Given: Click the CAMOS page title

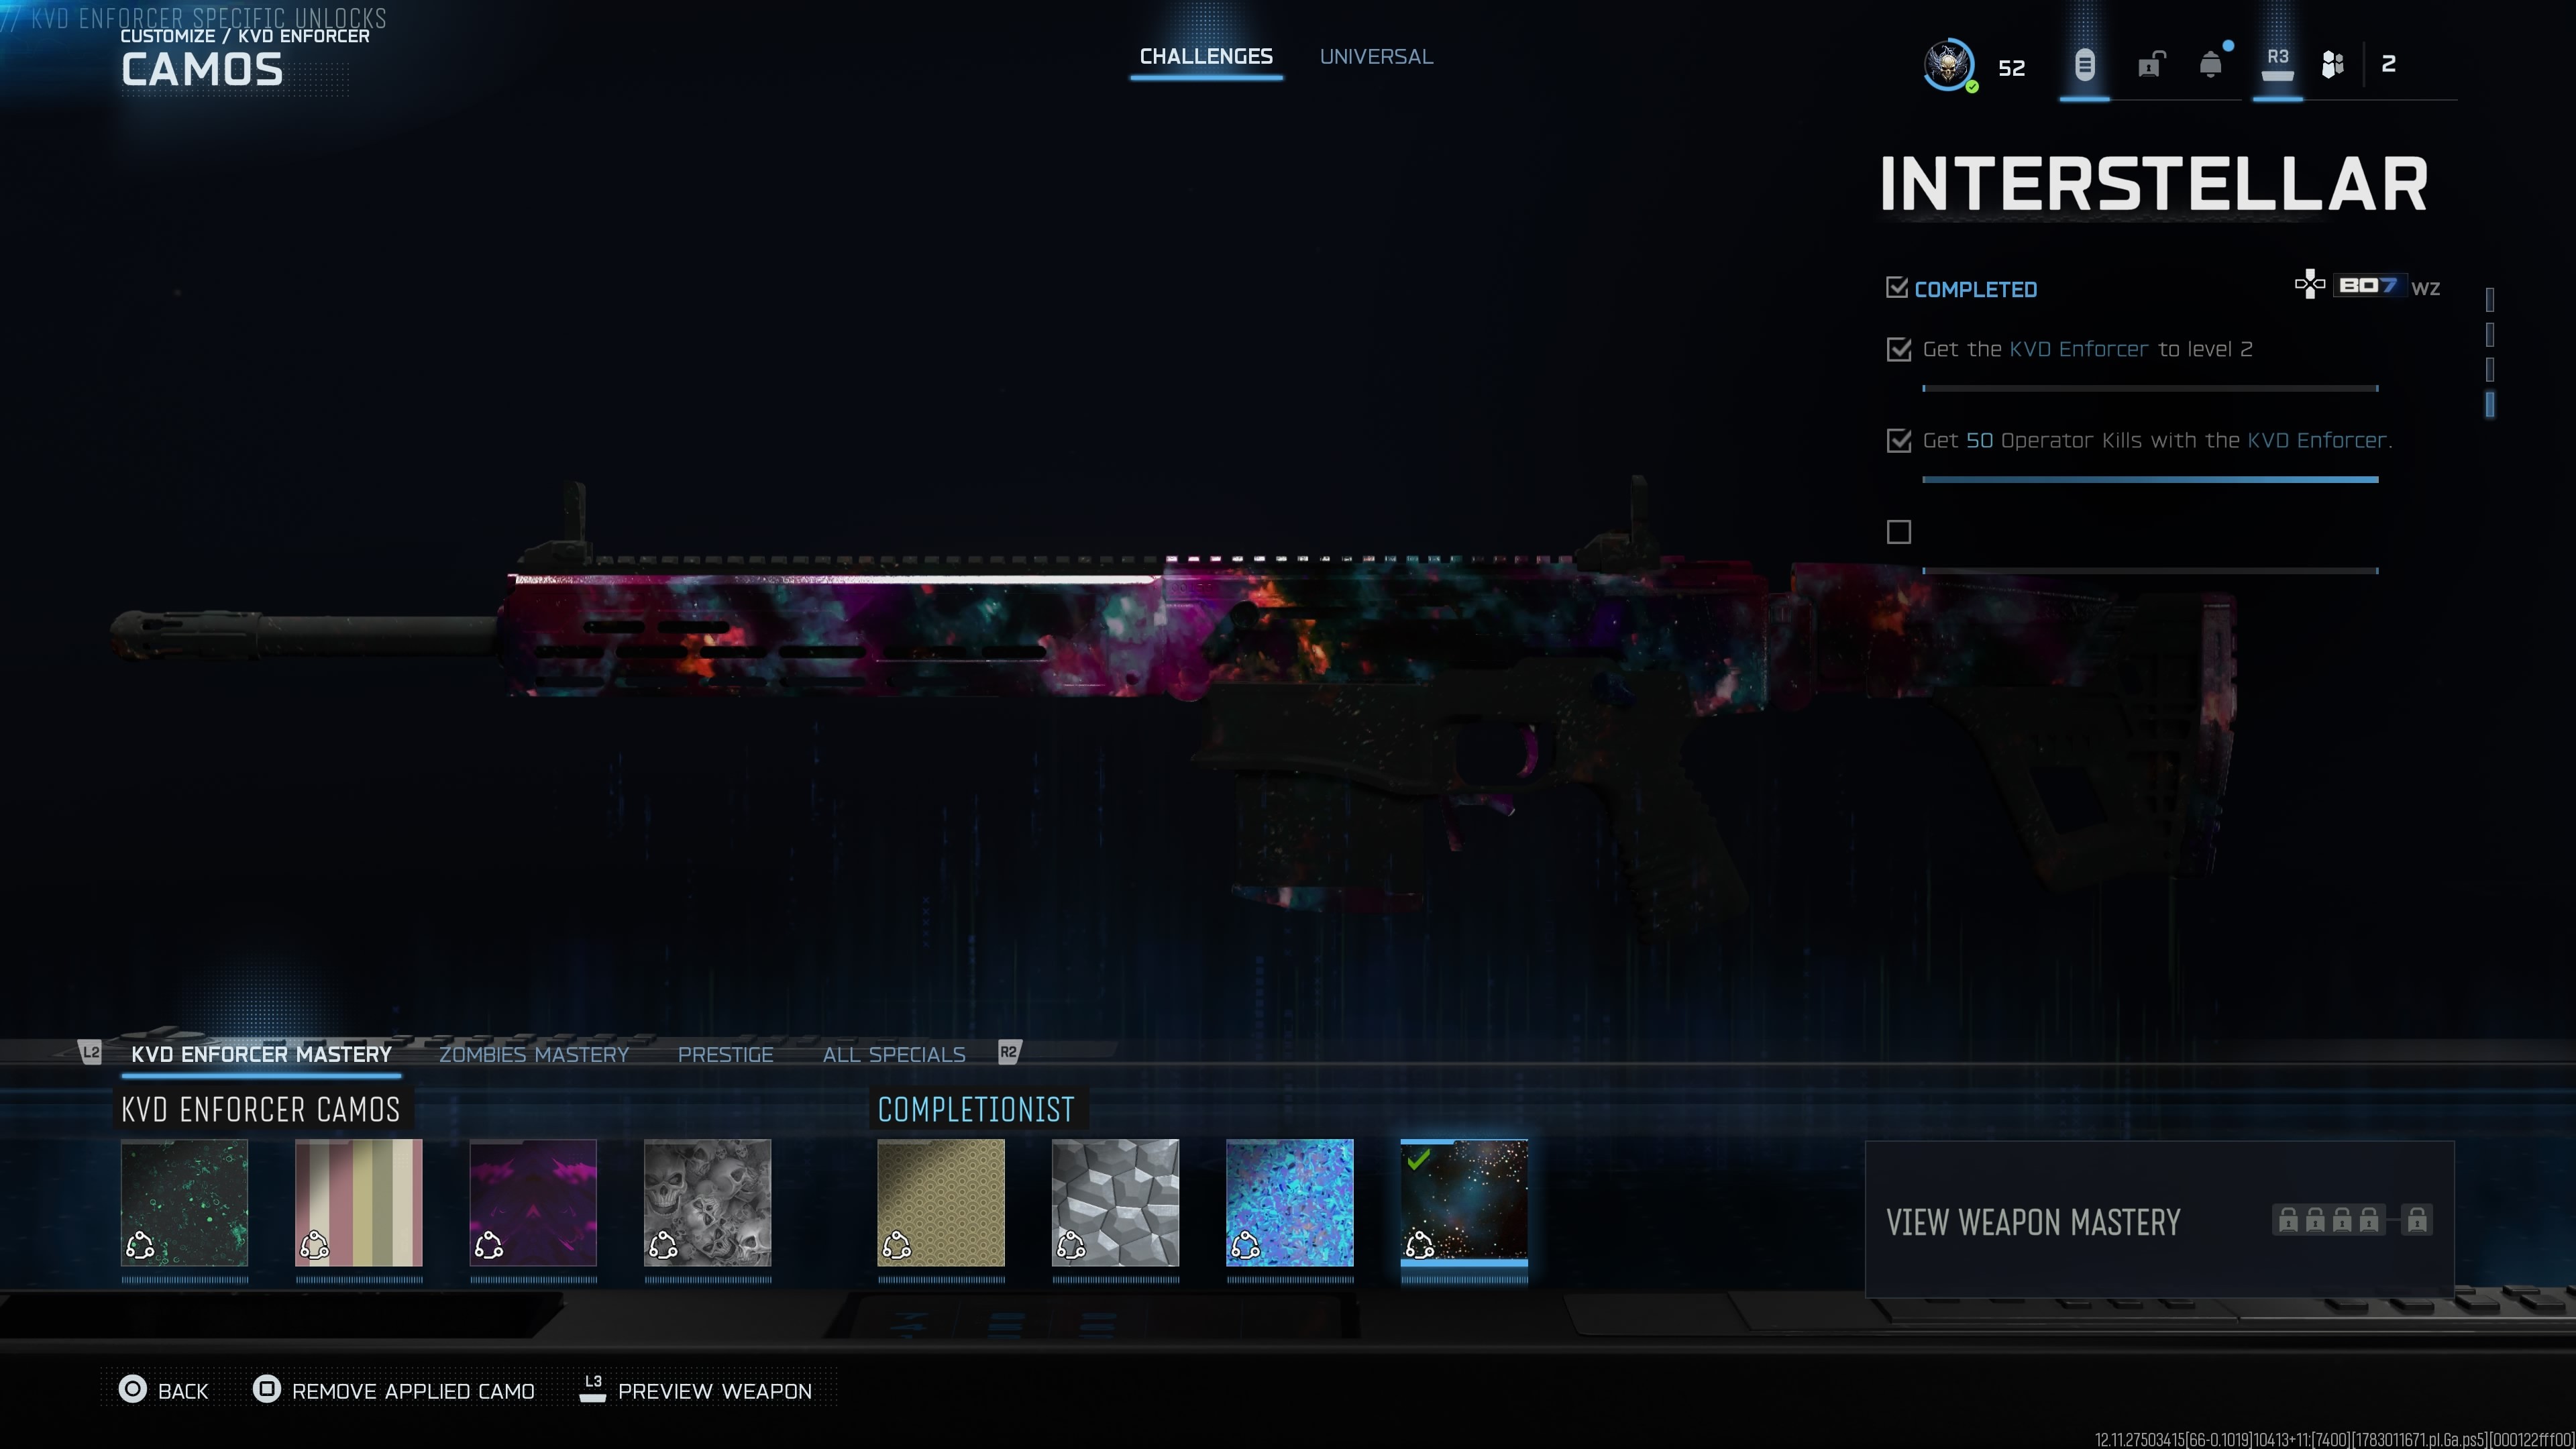Looking at the screenshot, I should pos(202,70).
